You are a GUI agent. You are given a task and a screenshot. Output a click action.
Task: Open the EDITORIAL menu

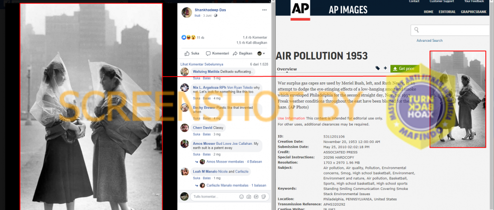447,12
